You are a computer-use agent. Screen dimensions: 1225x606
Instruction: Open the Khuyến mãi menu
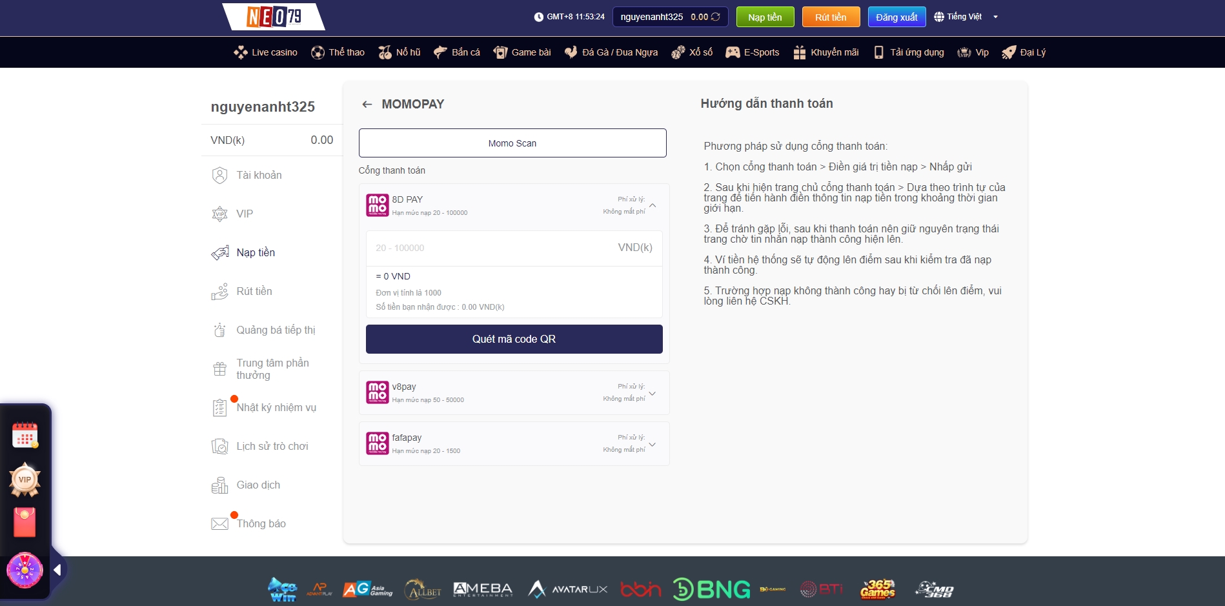826,52
